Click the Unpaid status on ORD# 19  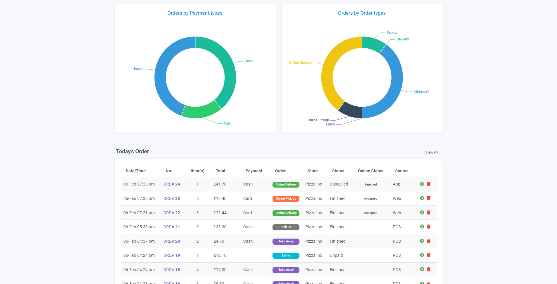point(336,255)
